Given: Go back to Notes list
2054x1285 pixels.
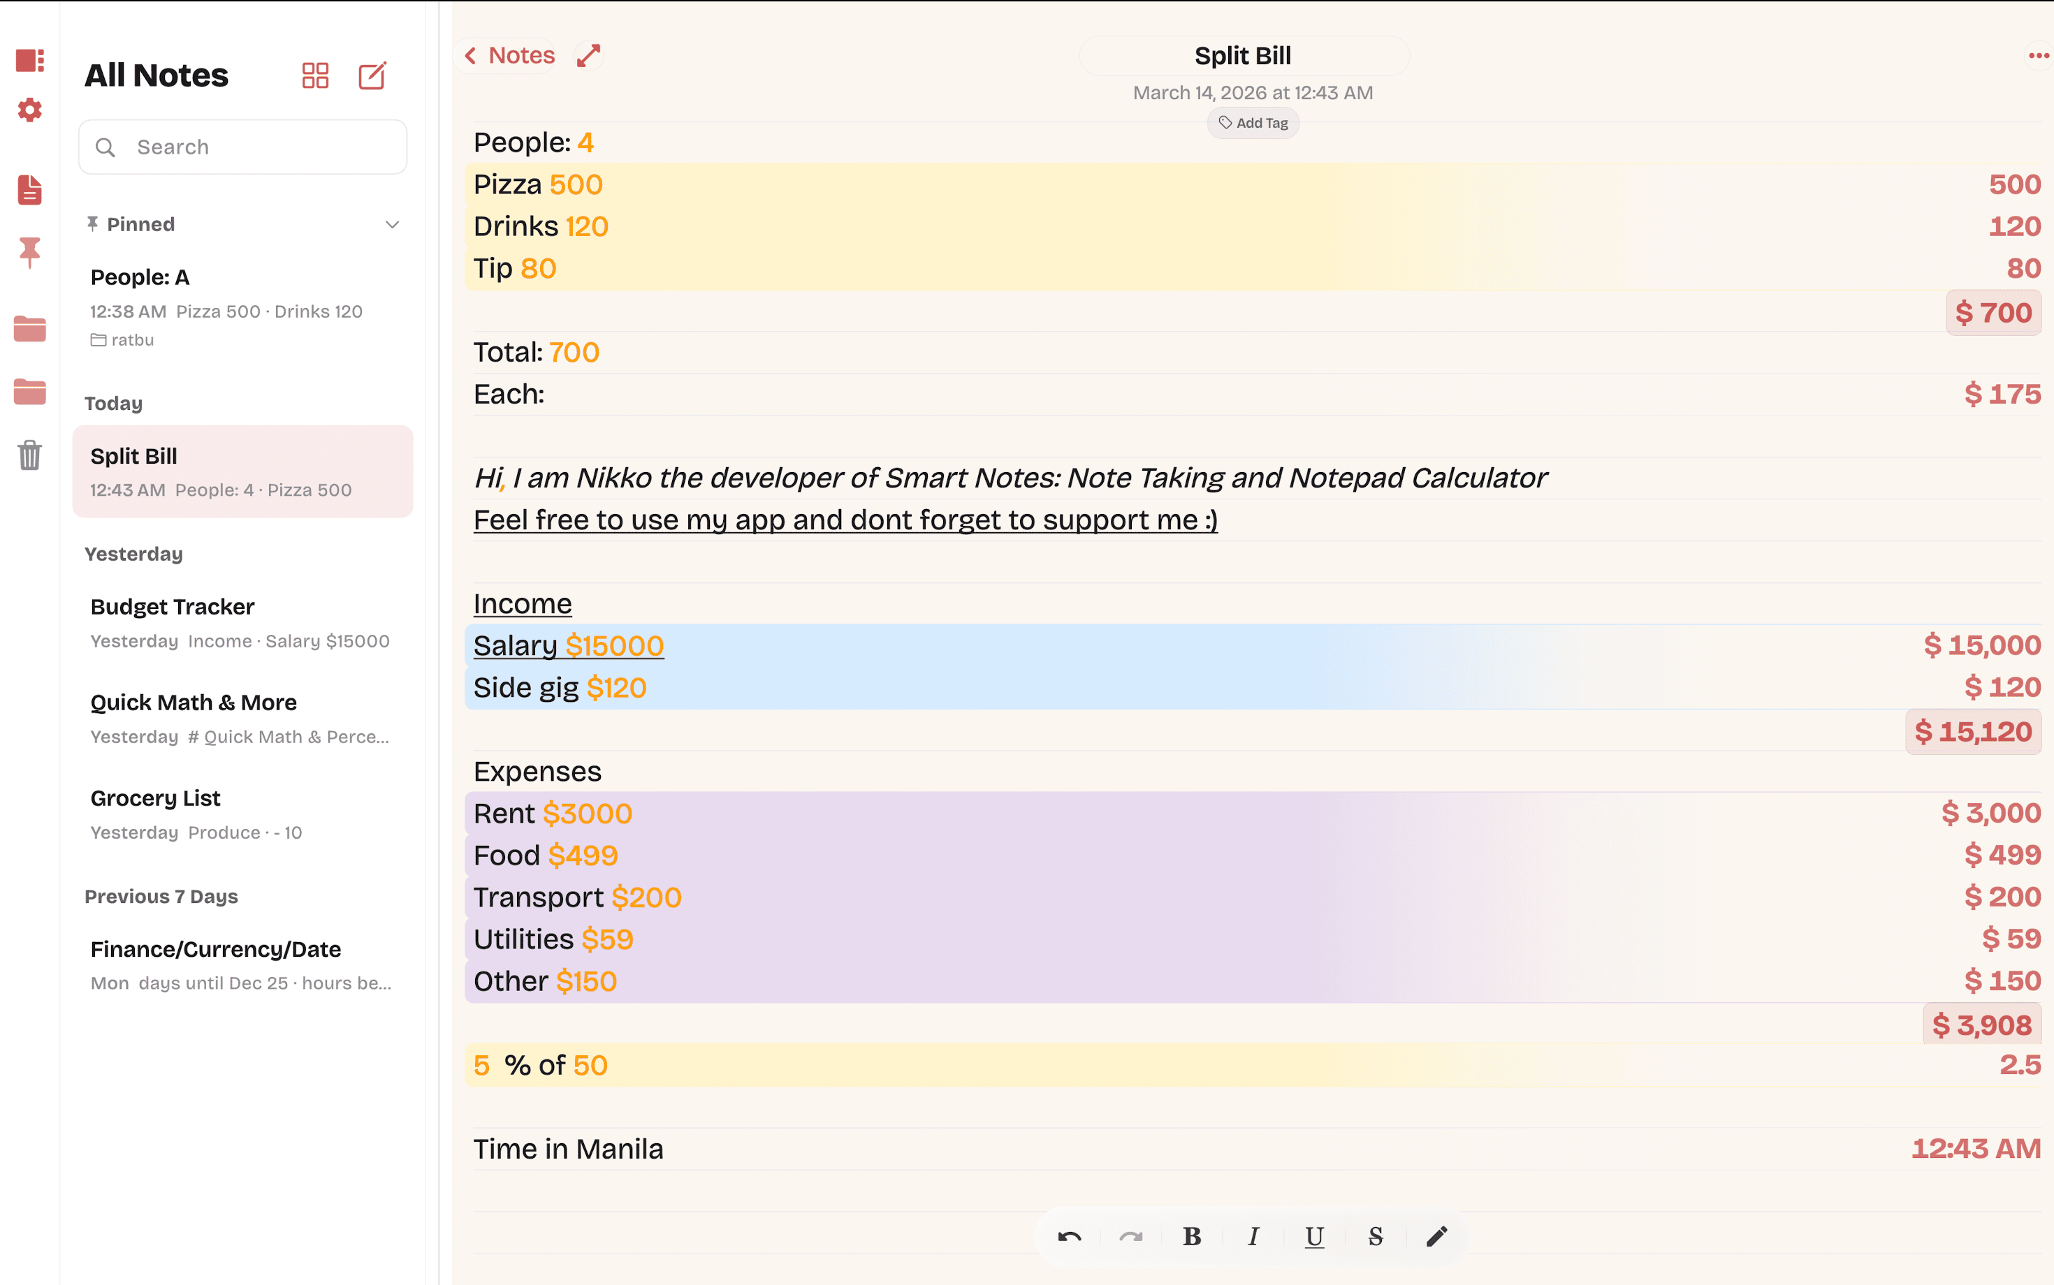Looking at the screenshot, I should tap(509, 54).
